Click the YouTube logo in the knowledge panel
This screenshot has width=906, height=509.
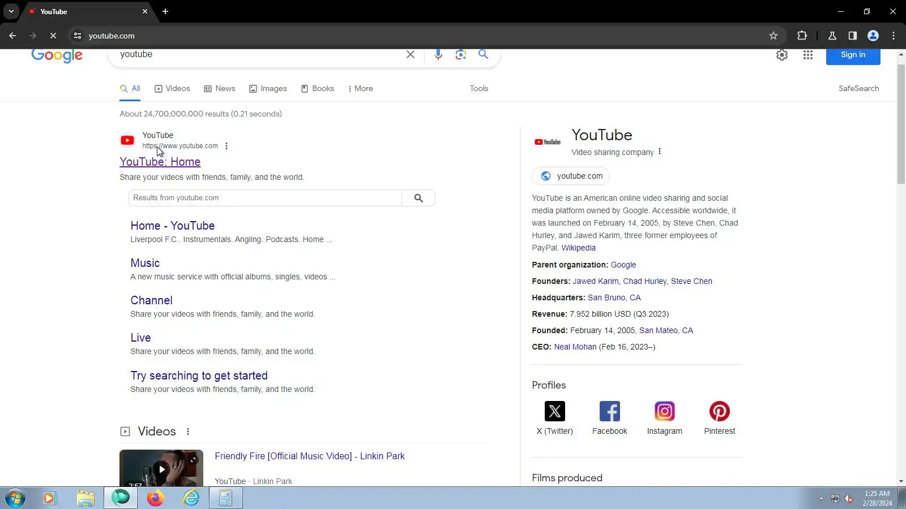coord(548,142)
